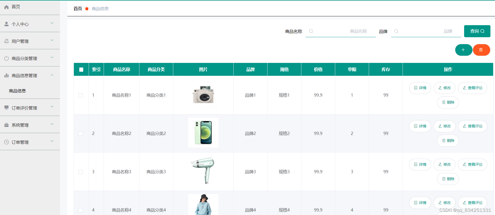Click the 商品分类1 cell
The image size is (495, 215).
(x=156, y=95)
